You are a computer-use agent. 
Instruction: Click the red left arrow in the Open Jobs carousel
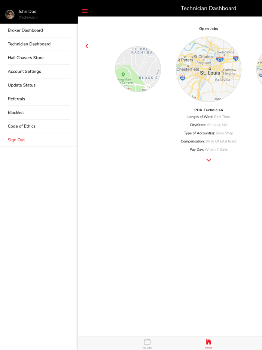coord(87,46)
